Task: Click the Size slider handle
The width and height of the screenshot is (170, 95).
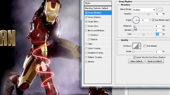Action: click(143, 34)
